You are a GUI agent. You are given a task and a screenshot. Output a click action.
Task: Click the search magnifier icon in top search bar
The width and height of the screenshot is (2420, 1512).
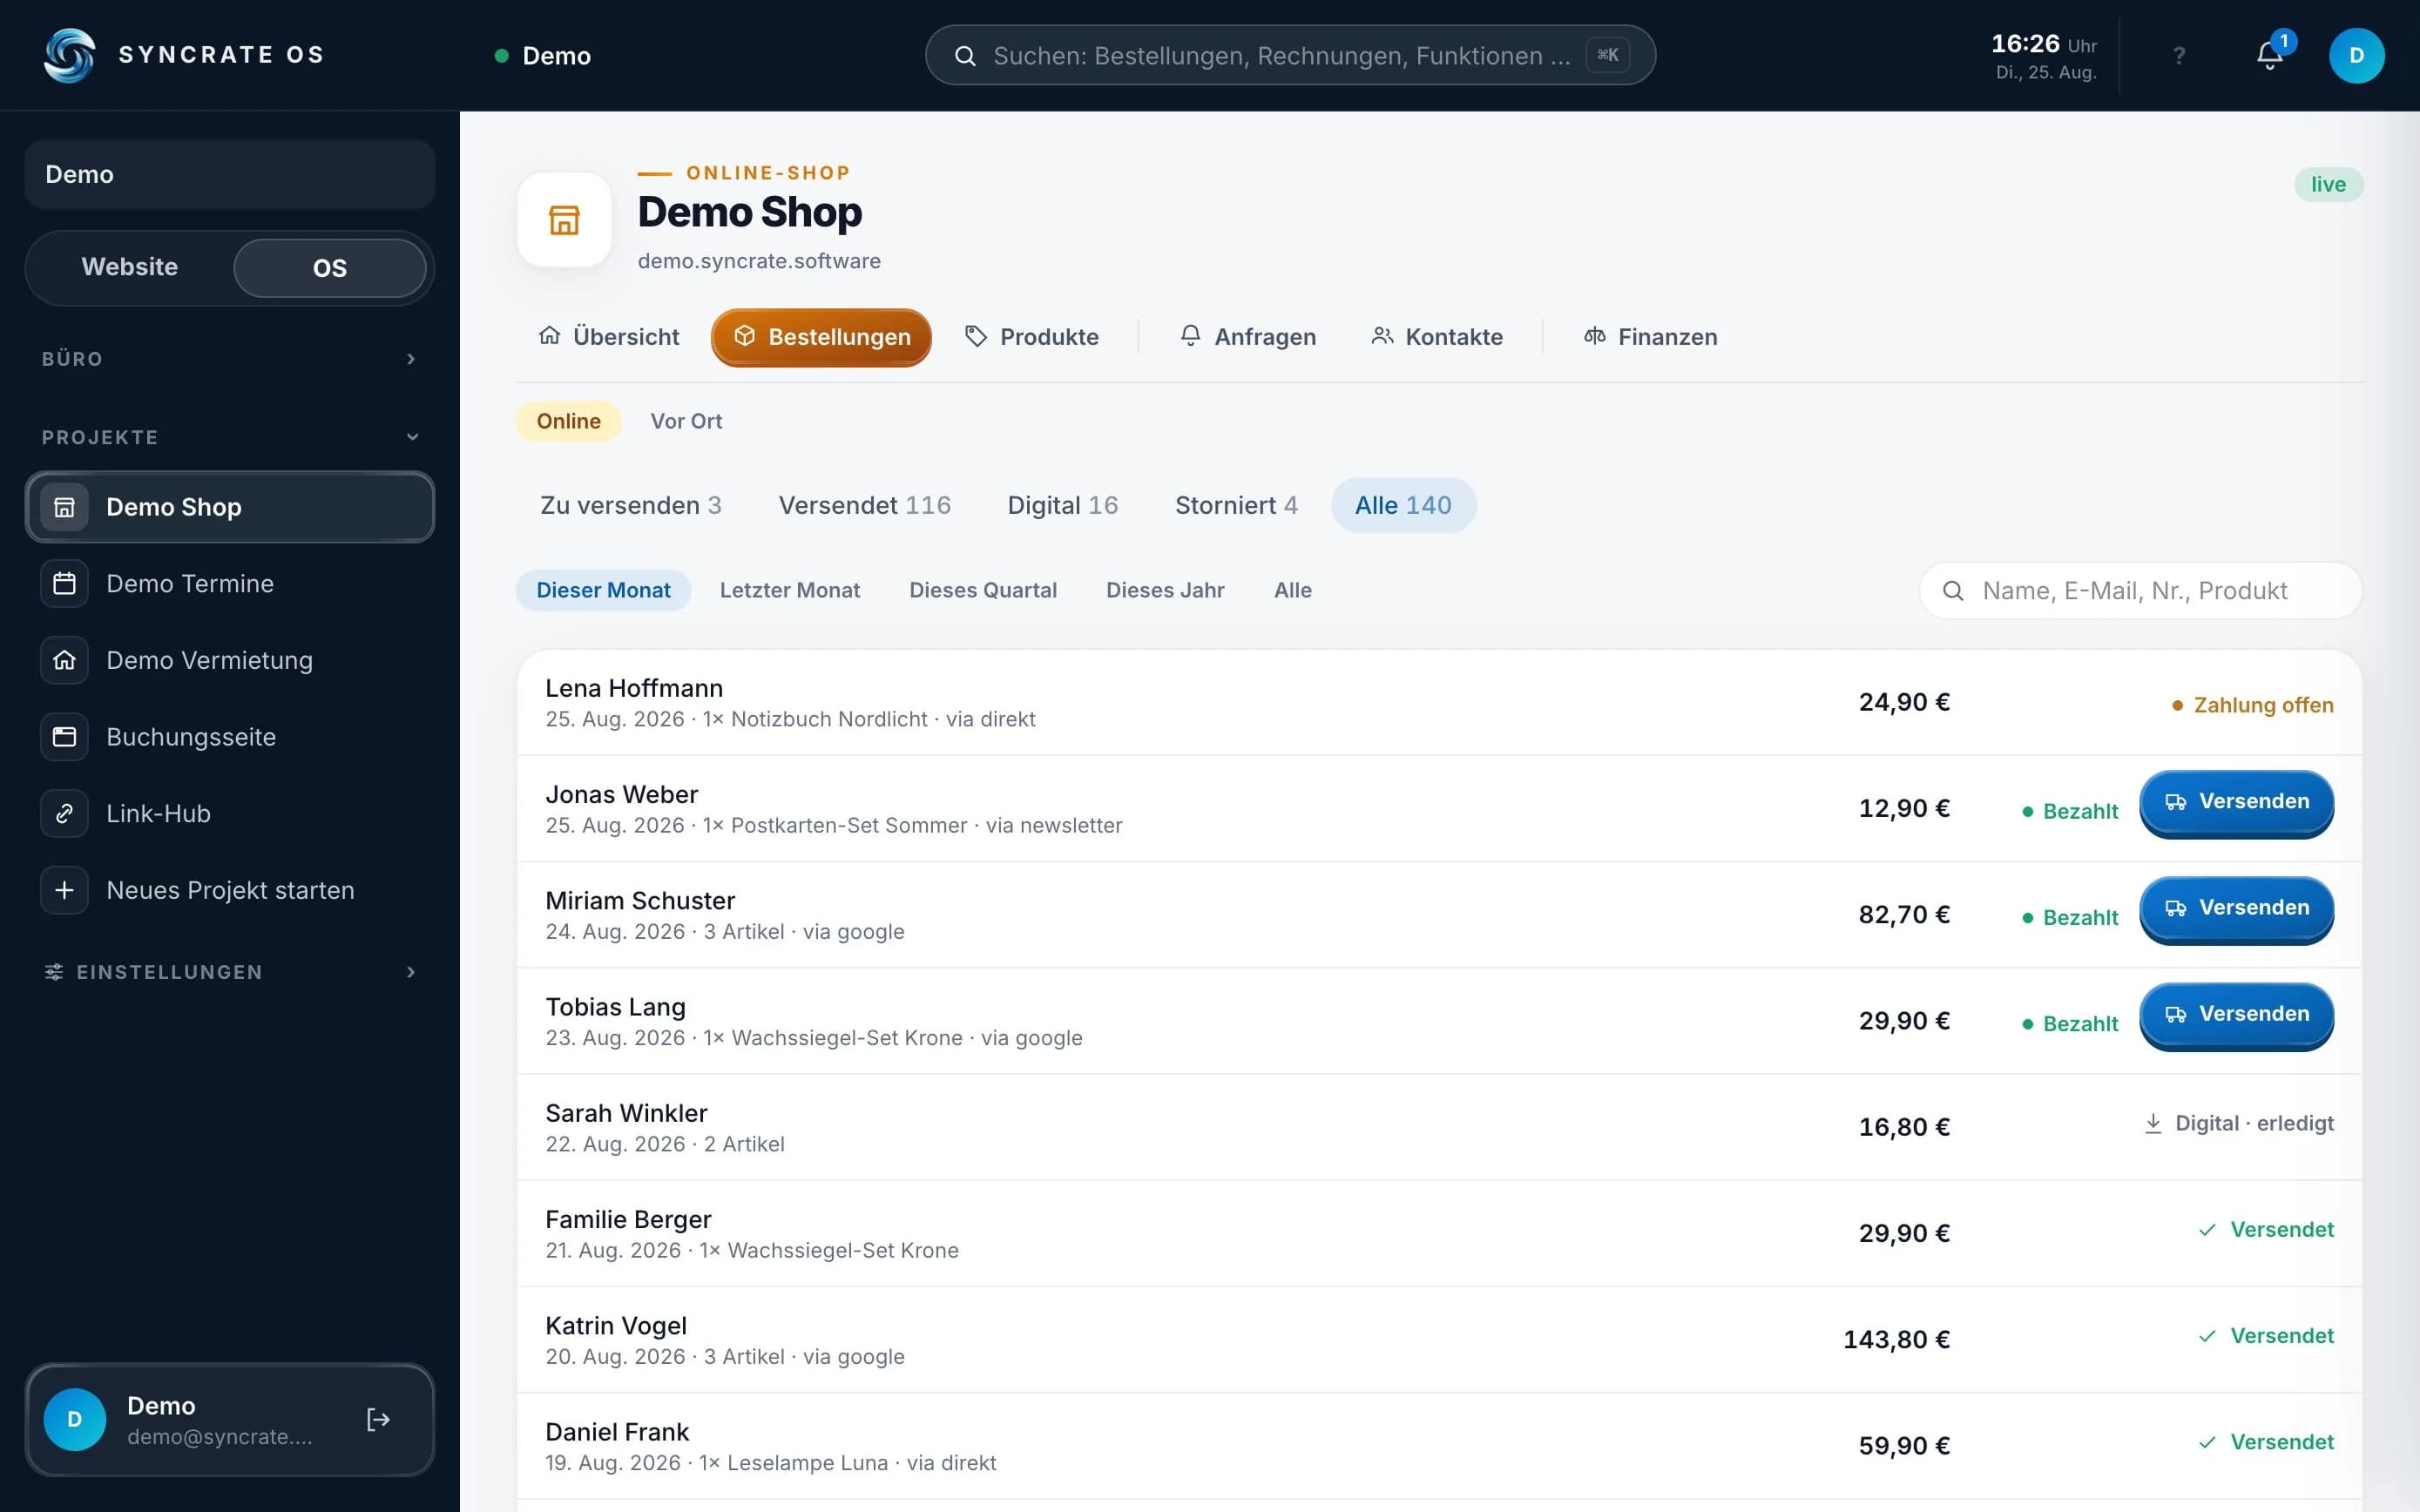(965, 56)
